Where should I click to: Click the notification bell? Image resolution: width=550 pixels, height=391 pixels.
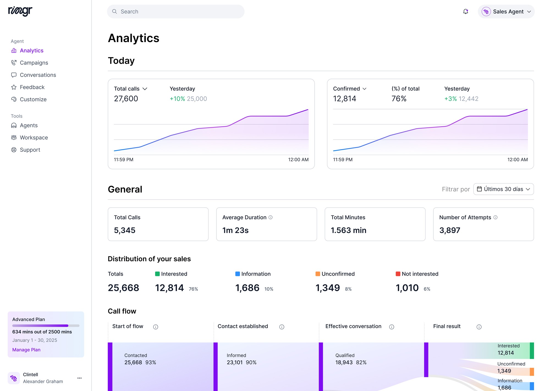466,12
